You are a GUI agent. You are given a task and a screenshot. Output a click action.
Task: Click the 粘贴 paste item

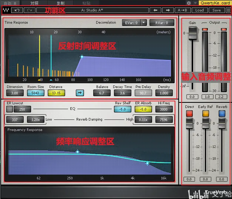[x=86, y=3]
